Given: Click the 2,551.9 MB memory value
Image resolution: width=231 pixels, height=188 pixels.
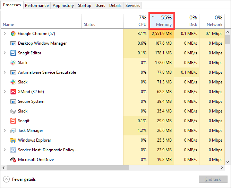Looking at the screenshot, I should [162, 34].
